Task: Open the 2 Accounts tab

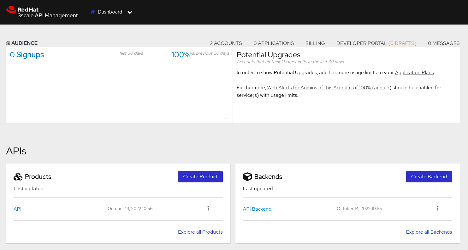Action: point(226,43)
